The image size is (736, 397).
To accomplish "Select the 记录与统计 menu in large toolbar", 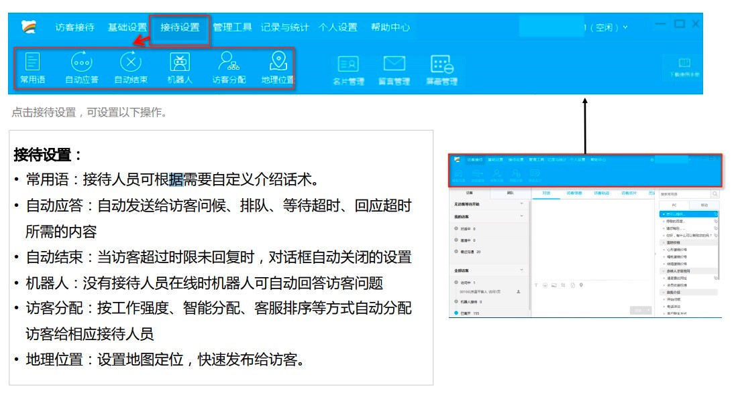I will (285, 27).
